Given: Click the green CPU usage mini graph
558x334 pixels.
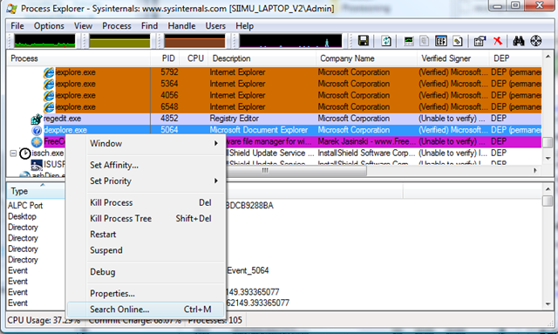Looking at the screenshot, I should point(44,41).
